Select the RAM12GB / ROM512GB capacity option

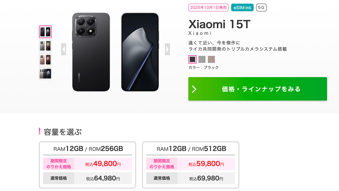tap(191, 149)
